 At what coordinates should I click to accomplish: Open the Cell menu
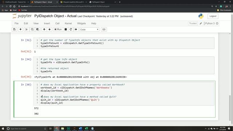[x=58, y=23]
